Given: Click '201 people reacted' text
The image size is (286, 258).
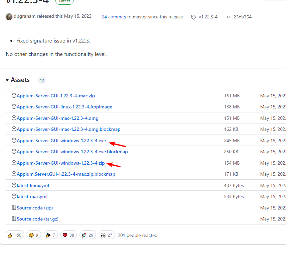Looking at the screenshot, I should tap(138, 235).
